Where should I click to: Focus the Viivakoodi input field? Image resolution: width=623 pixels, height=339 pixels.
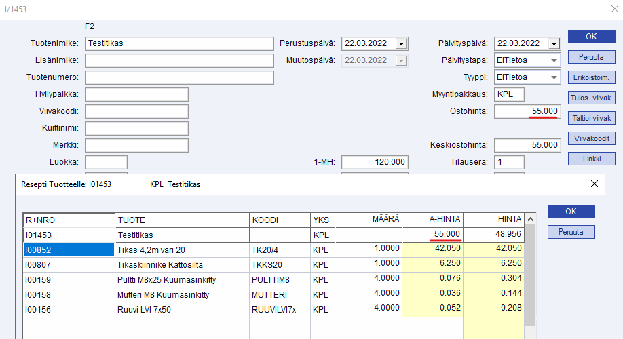(x=136, y=111)
